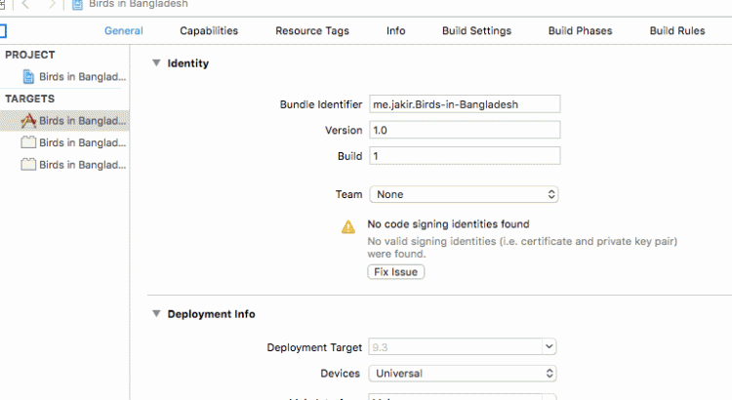This screenshot has height=400, width=732.
Task: Click the yellow code signing warning icon
Action: (x=348, y=226)
